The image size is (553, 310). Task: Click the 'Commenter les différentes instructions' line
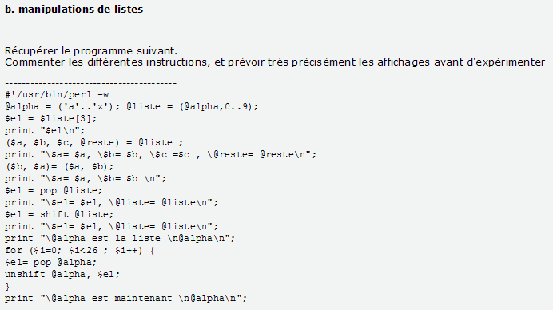[275, 62]
